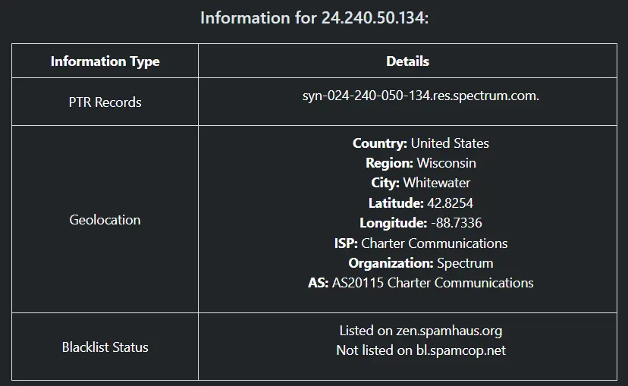Click the bold Latitude label
The image size is (628, 386).
pos(395,203)
